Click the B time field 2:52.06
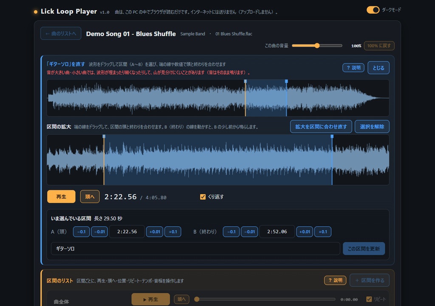 point(277,232)
